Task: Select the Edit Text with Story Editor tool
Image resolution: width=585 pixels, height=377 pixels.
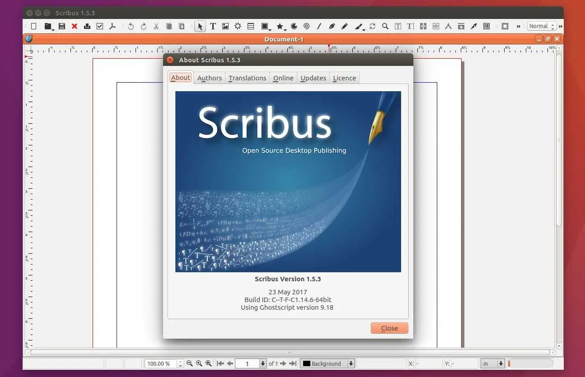Action: [411, 27]
